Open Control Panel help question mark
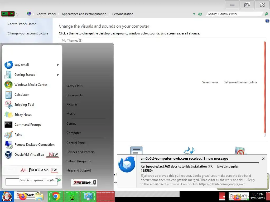Viewport: 270px width, 202px height. click(x=267, y=21)
